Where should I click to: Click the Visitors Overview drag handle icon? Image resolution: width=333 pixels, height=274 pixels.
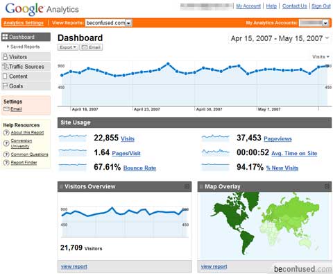[61, 186]
